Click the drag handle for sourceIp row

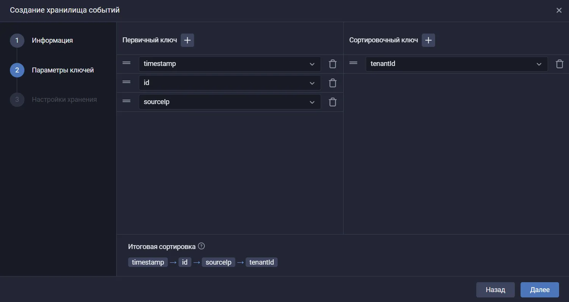pos(127,101)
